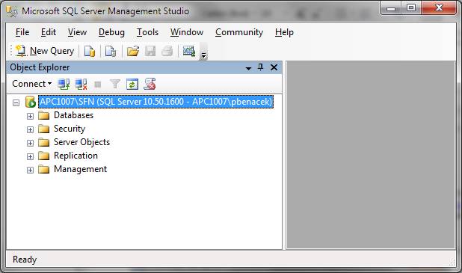Select the Replication tree item
This screenshot has height=273, width=462.
[x=76, y=156]
